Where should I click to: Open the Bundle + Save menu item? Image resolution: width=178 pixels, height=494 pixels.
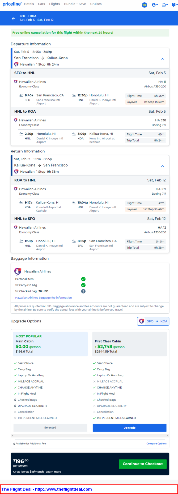75,4
